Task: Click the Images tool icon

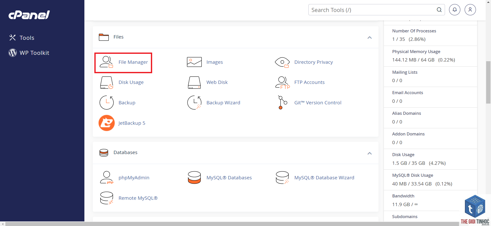Action: point(194,62)
